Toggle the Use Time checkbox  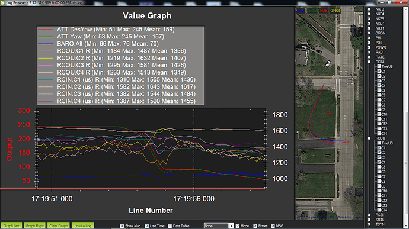(147, 226)
